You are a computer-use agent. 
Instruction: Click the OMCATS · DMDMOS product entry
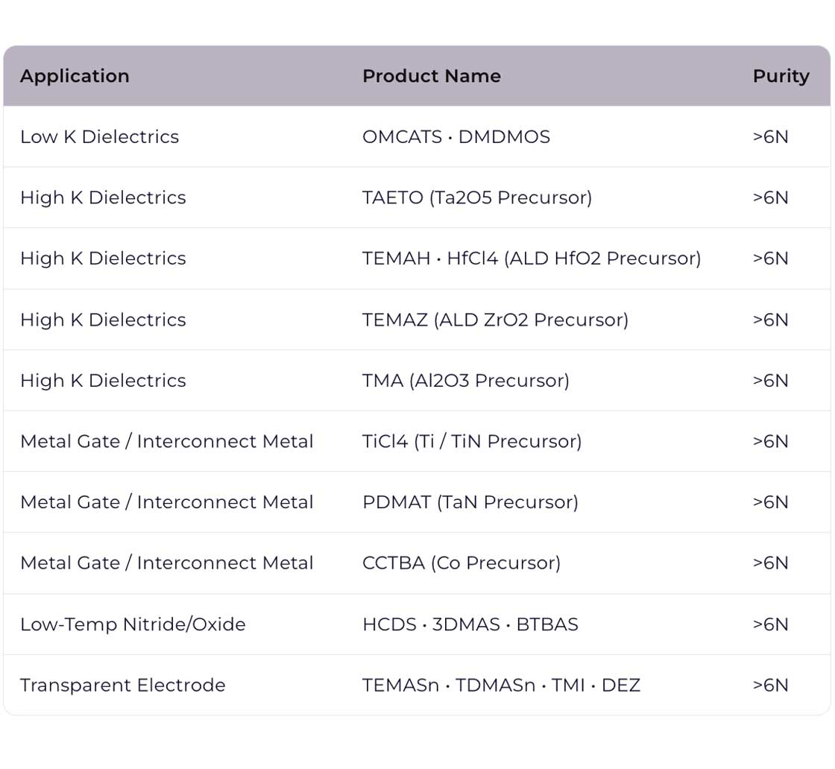click(x=456, y=137)
